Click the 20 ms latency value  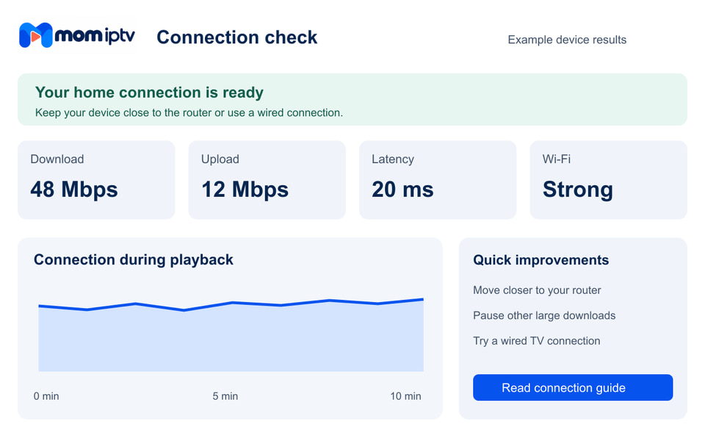403,189
